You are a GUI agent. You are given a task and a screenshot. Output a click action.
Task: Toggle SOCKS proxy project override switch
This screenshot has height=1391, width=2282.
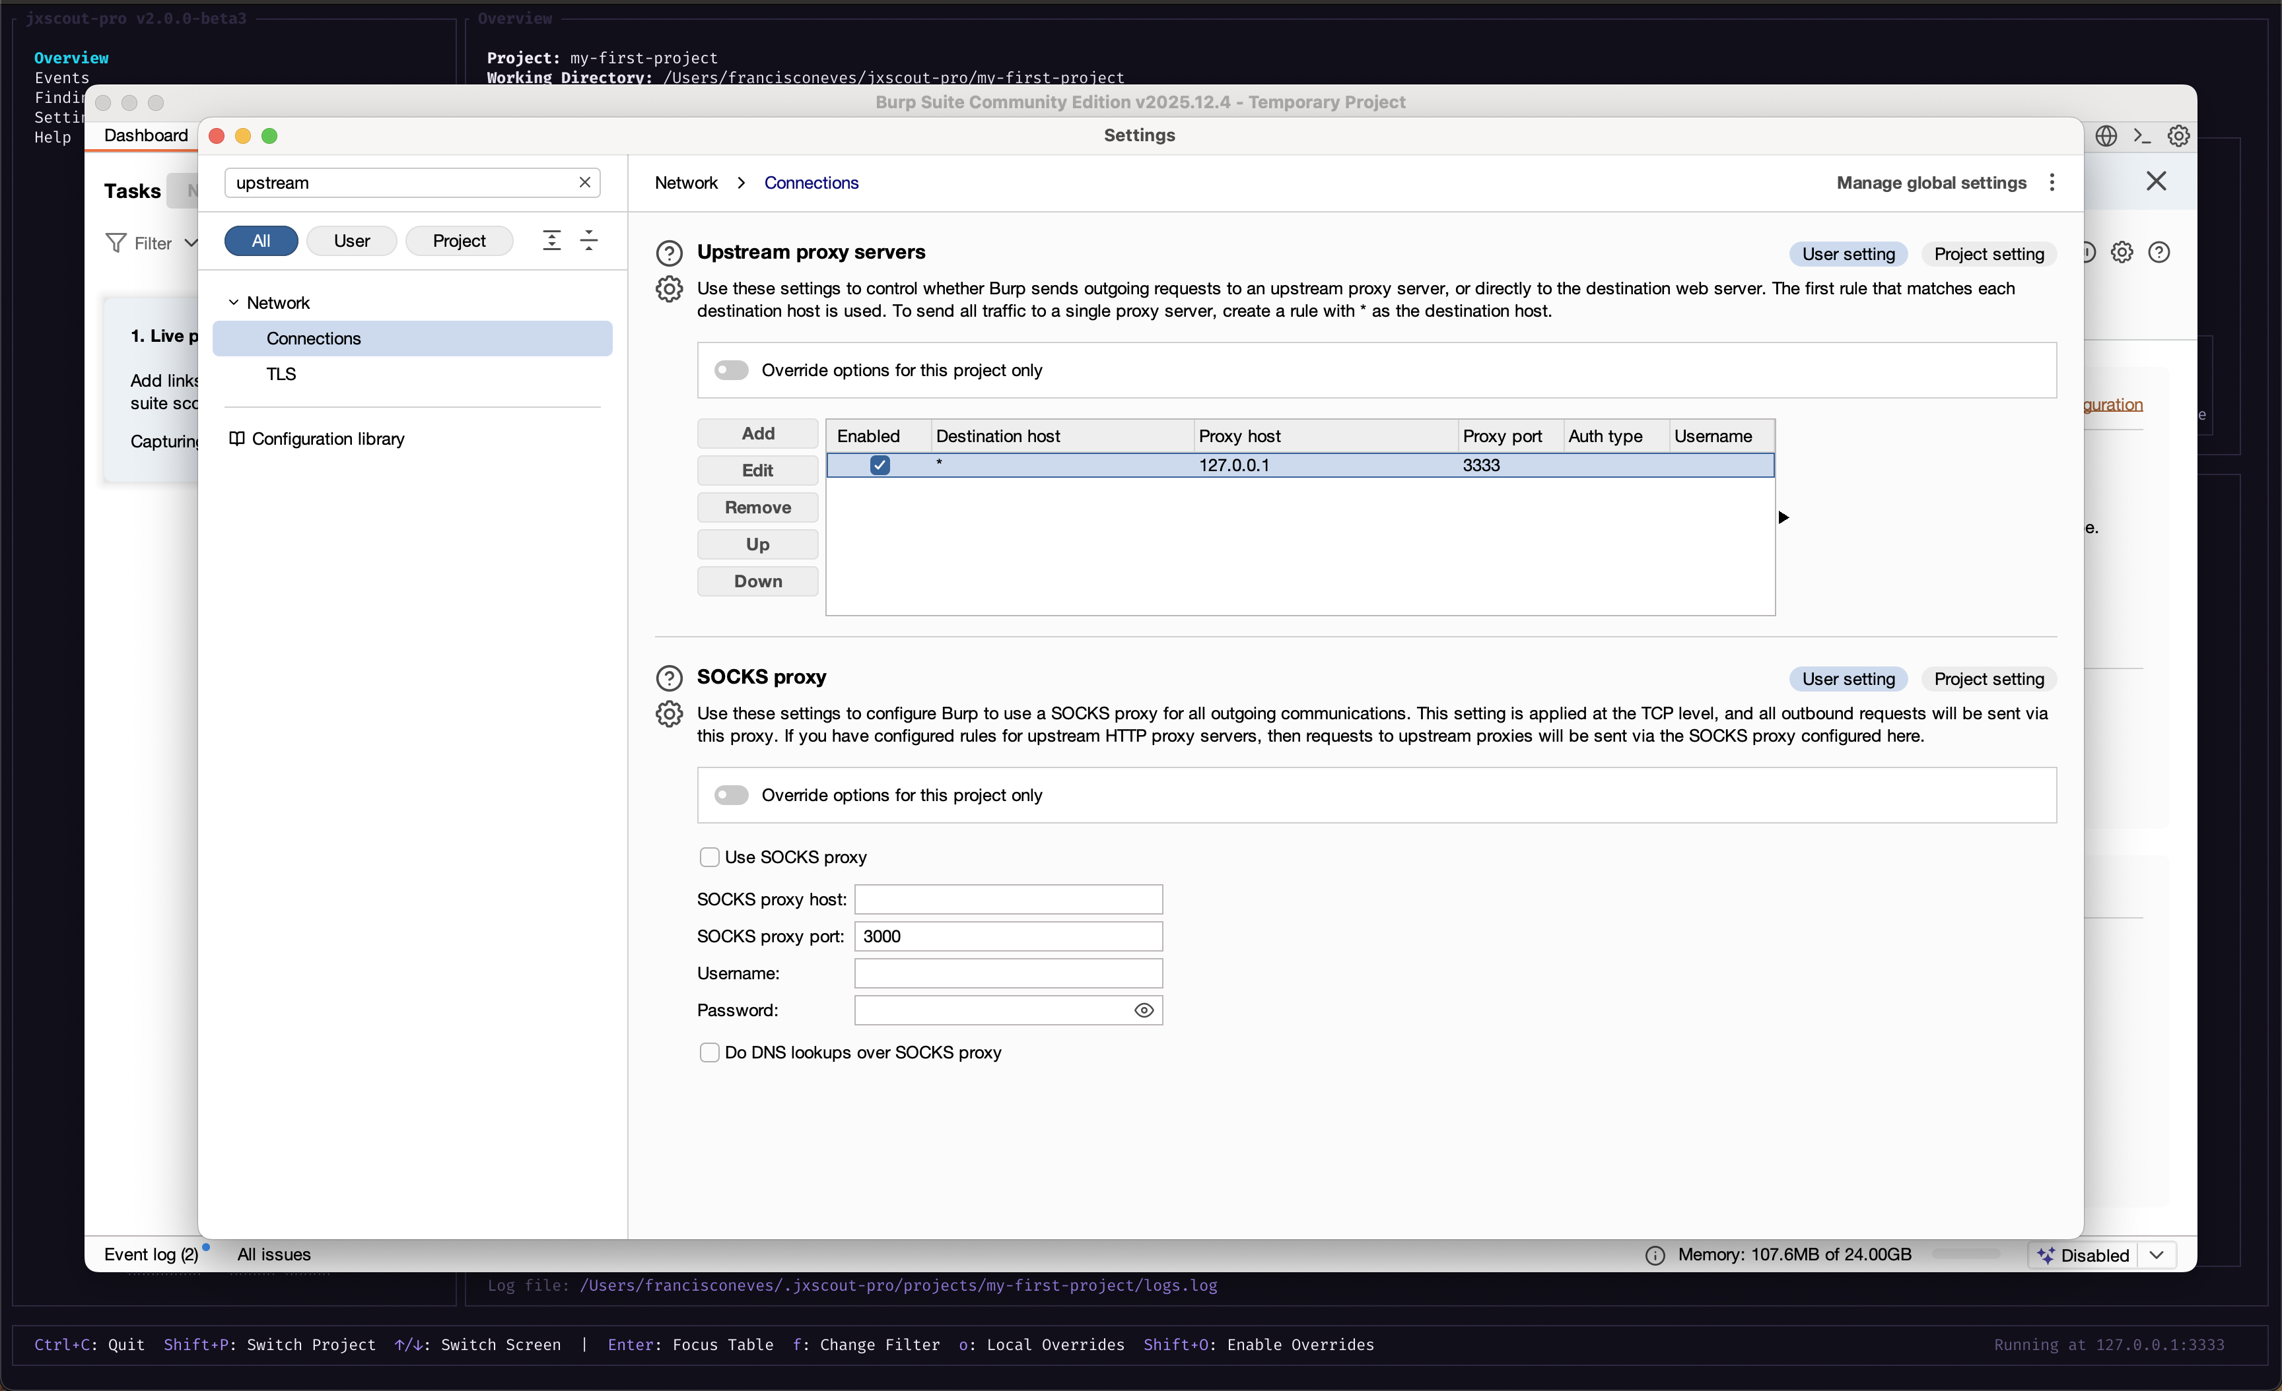coord(731,795)
